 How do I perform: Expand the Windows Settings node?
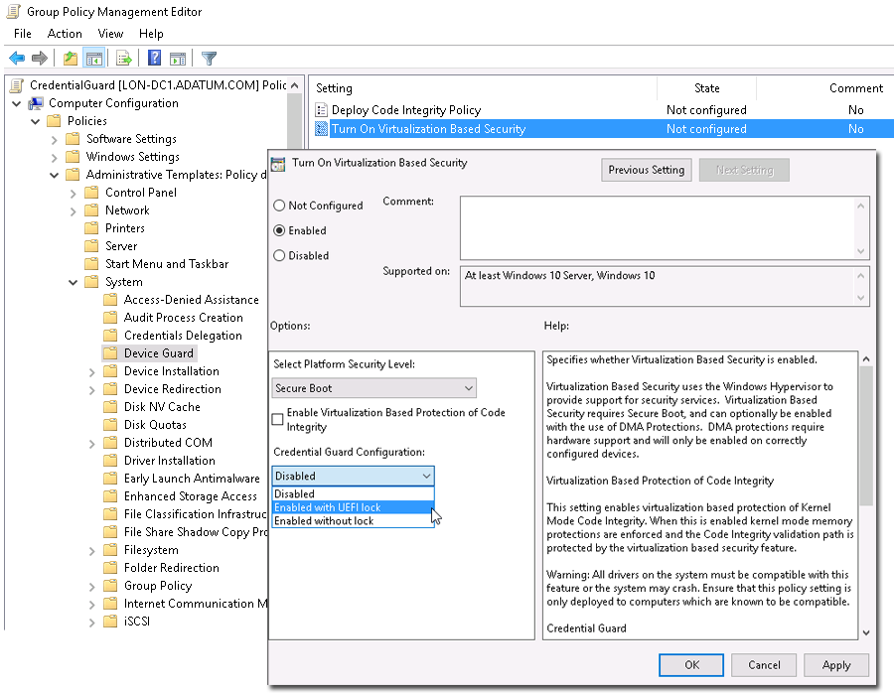[x=55, y=157]
